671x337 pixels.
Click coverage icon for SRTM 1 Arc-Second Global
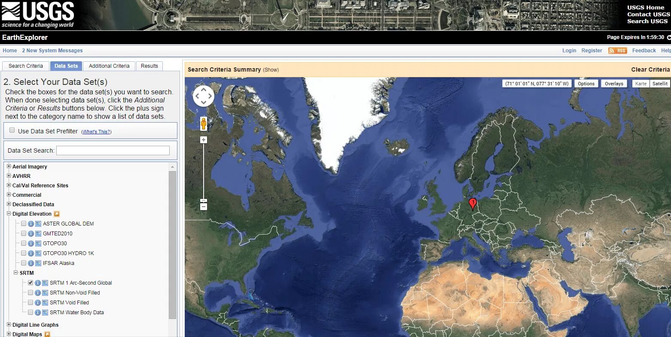(45, 283)
